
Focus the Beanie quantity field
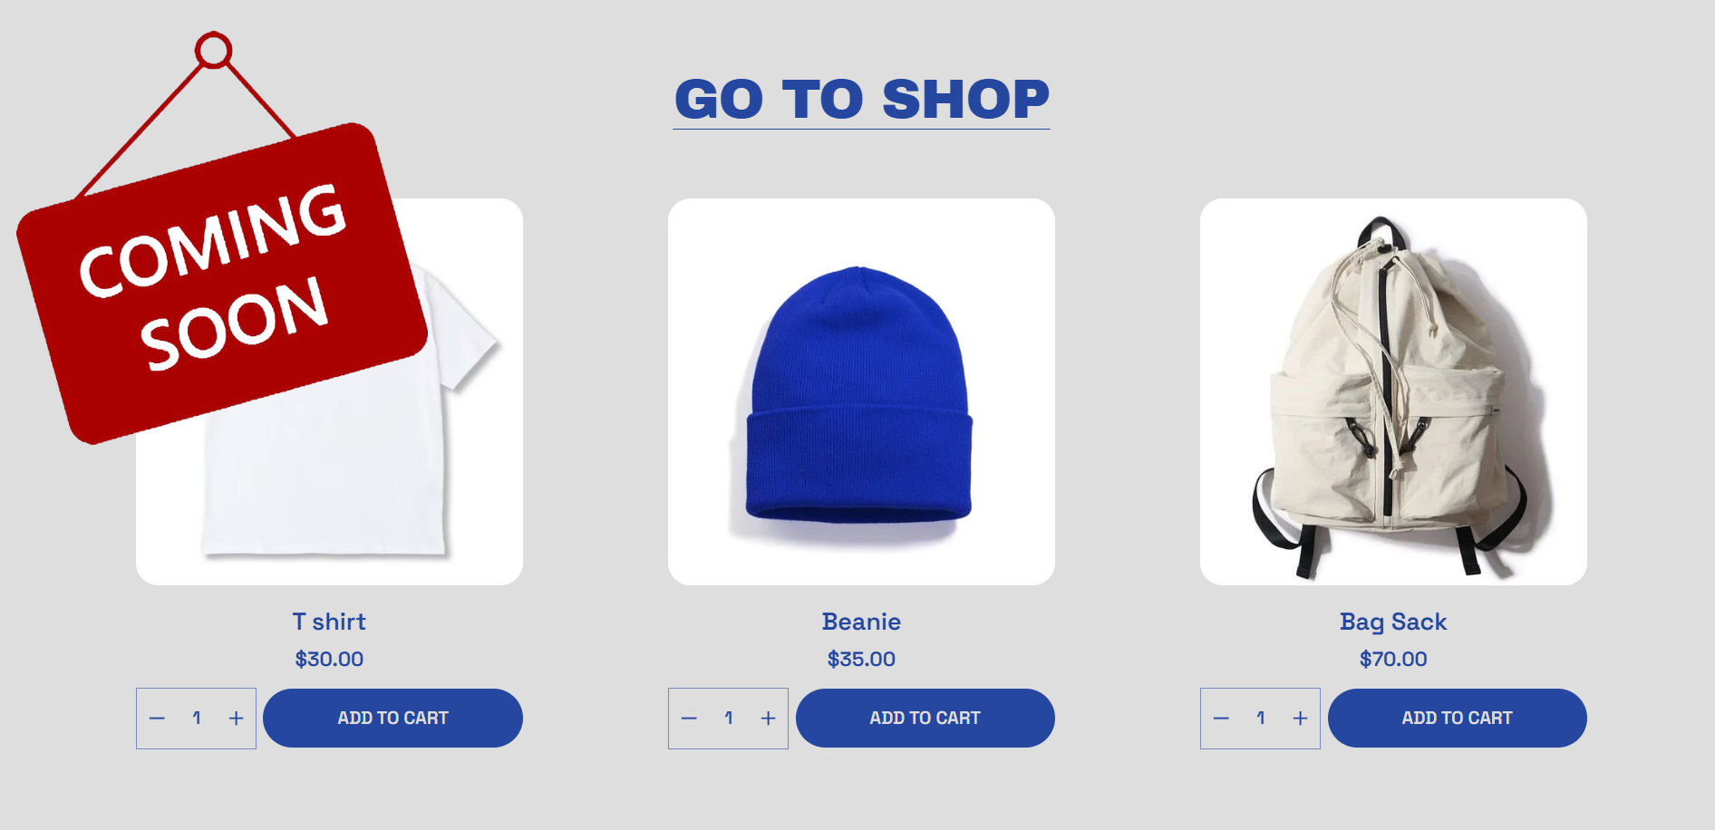729,719
